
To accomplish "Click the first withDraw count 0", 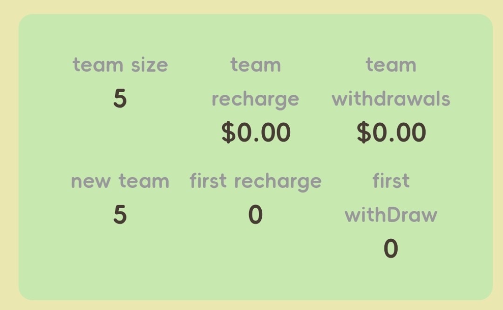I will point(391,249).
